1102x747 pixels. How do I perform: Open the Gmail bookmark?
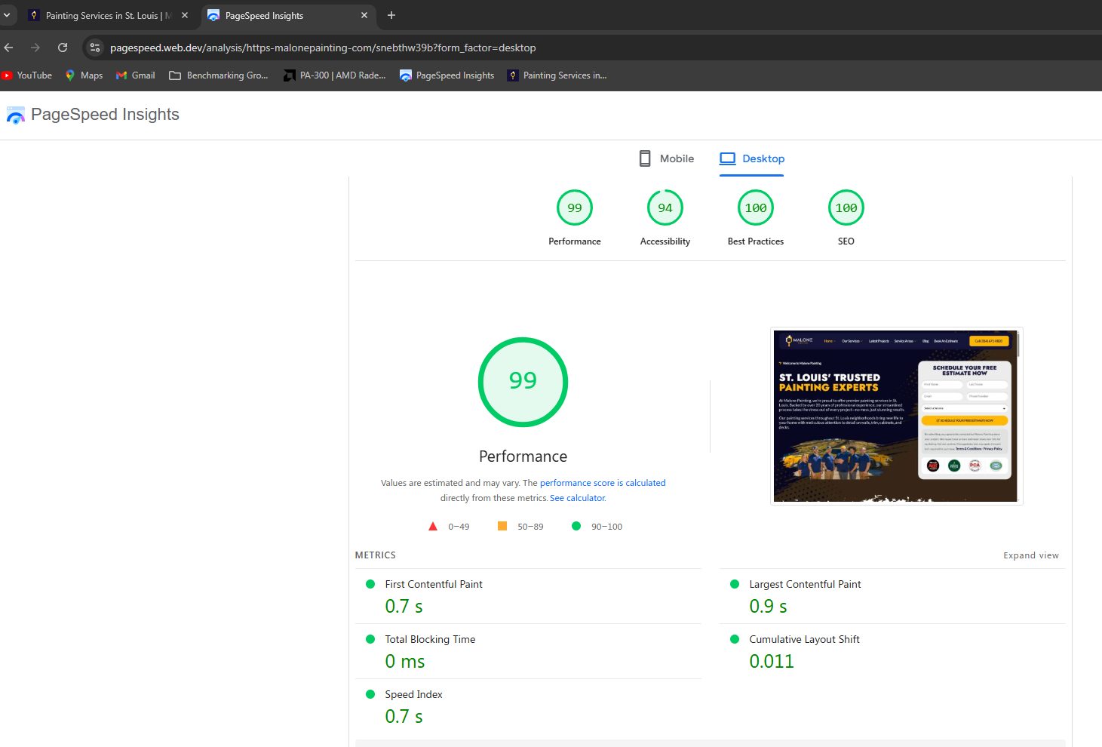click(x=135, y=75)
